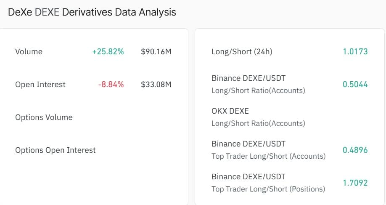The height and width of the screenshot is (205, 386).
Task: Select the 0.4896 top trader ratio value
Action: coord(355,150)
